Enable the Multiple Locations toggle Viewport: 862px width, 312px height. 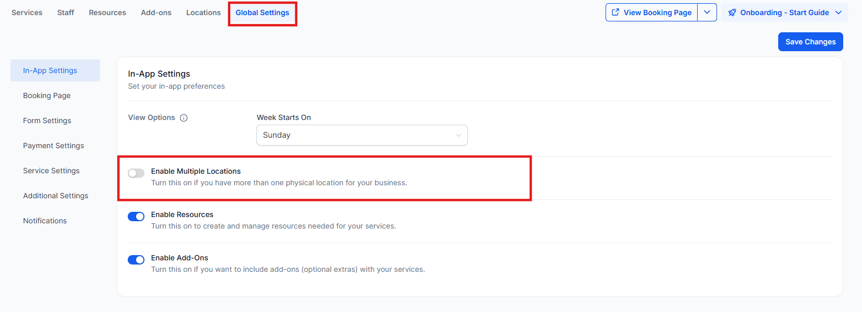coord(136,173)
